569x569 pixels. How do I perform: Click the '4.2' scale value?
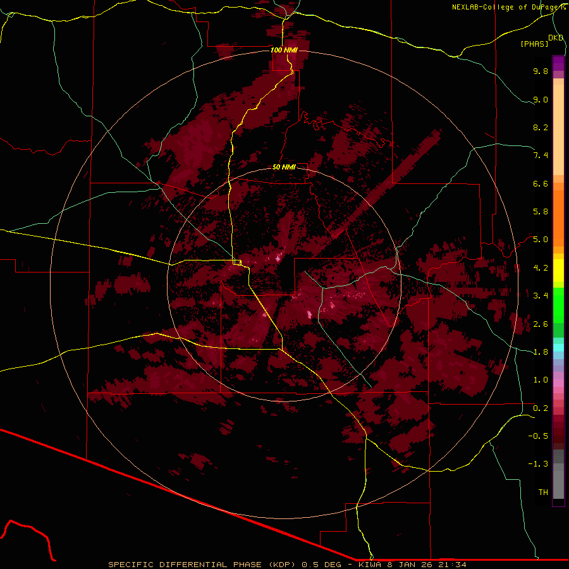[541, 268]
